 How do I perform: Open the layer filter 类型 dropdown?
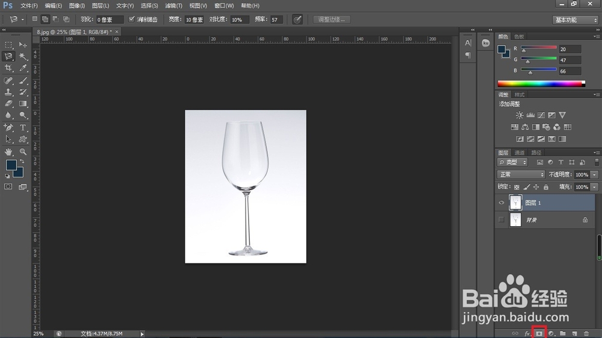[x=512, y=162]
